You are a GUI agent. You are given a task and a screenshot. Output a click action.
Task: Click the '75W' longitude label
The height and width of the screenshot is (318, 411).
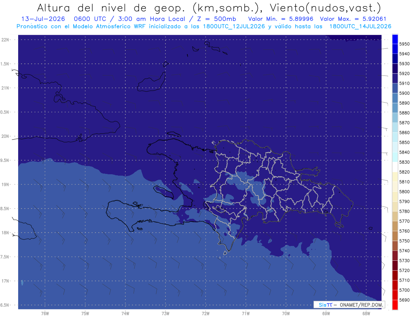[85, 314]
